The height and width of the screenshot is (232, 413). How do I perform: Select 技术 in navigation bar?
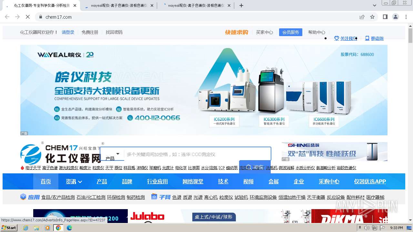(223, 181)
